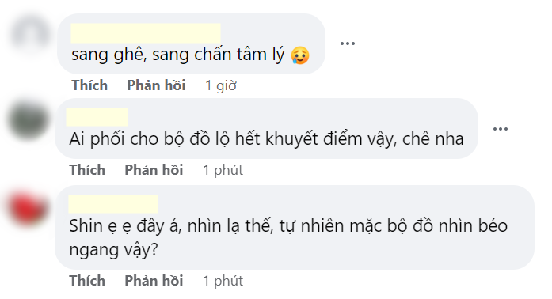Like the "sang ghê, sang chấn tâm lý" comment
Viewport: 552px width, 299px height.
89,85
